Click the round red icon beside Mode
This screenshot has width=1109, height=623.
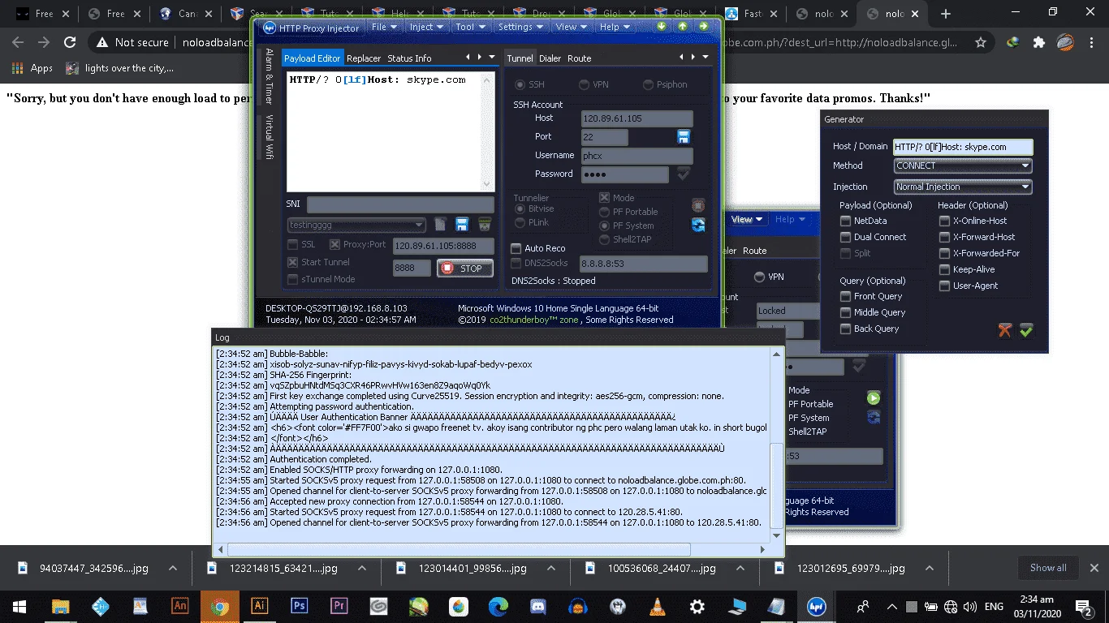698,205
